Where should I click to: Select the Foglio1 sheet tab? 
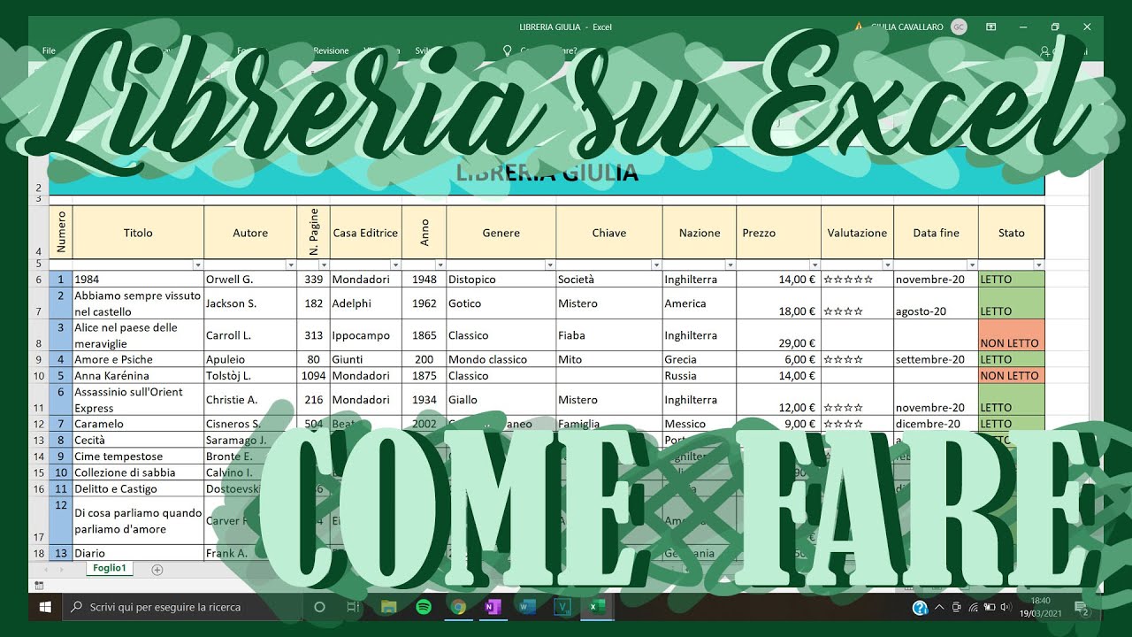click(x=109, y=569)
